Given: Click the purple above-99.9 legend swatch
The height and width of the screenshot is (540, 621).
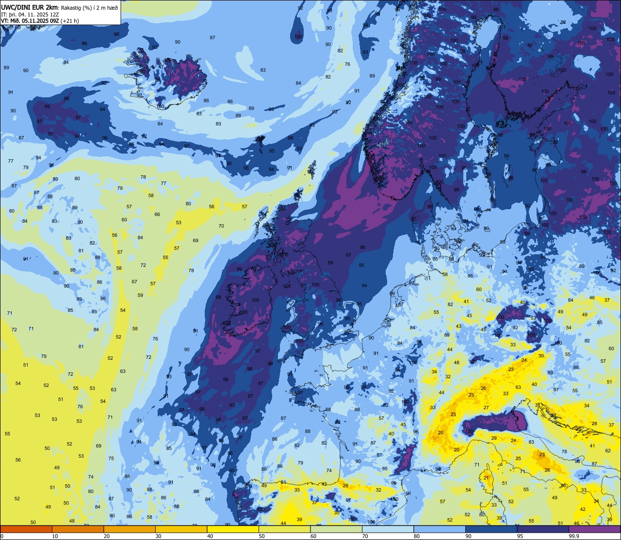Looking at the screenshot, I should tap(594, 529).
